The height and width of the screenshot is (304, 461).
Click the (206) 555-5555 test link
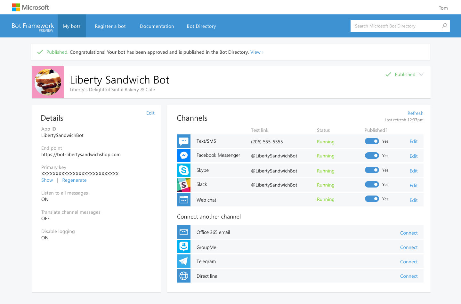(267, 142)
